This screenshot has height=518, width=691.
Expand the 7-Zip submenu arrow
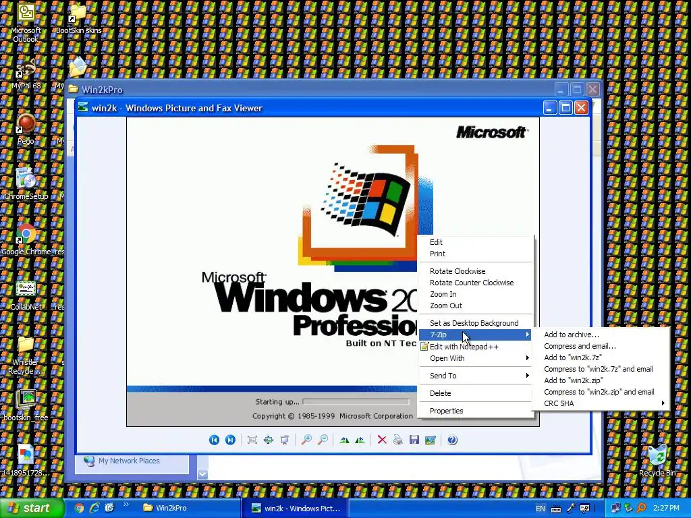[x=527, y=335]
